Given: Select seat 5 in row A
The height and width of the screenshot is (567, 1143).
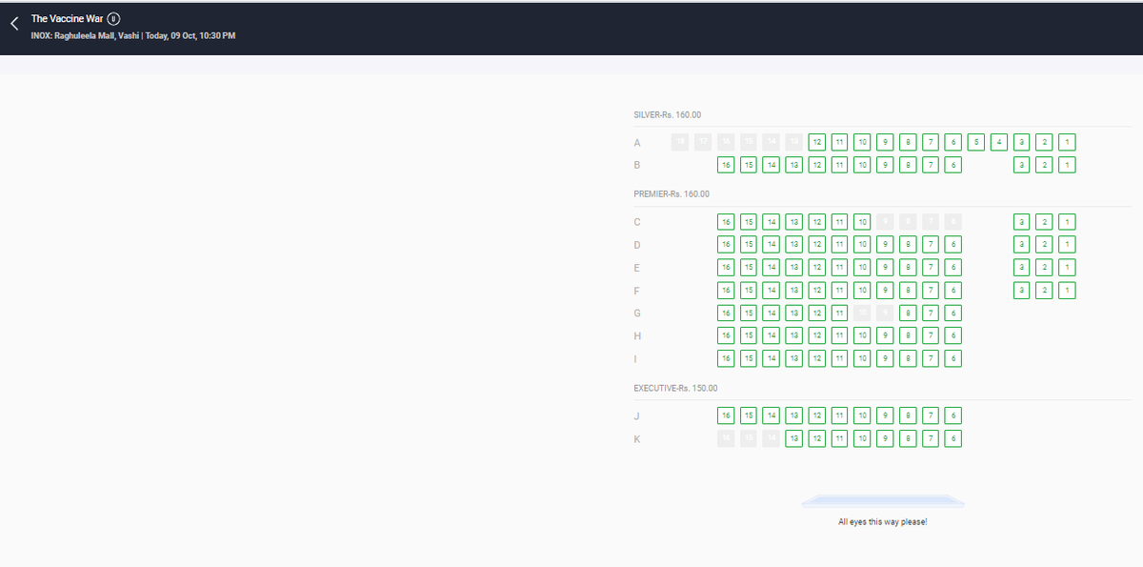Looking at the screenshot, I should (x=976, y=142).
